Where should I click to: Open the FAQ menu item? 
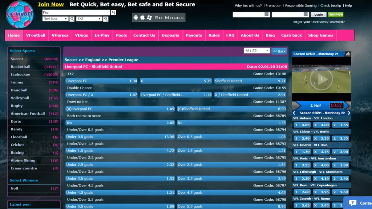(230, 35)
